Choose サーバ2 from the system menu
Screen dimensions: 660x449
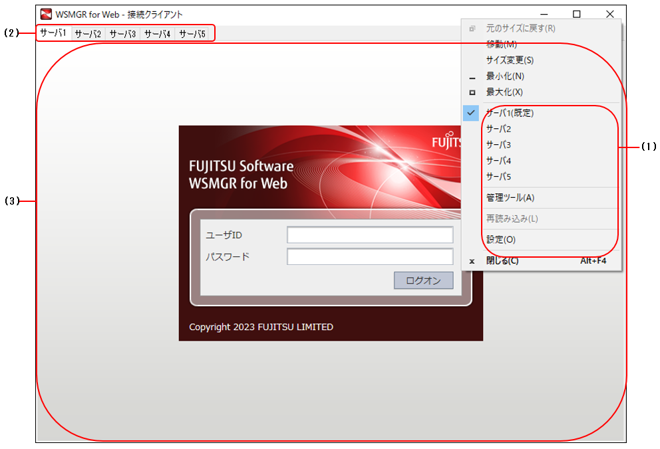point(498,129)
